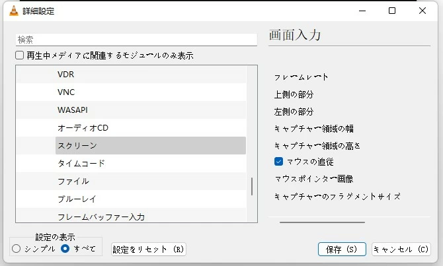
Task: Select VNC in the module list
Action: click(x=66, y=92)
